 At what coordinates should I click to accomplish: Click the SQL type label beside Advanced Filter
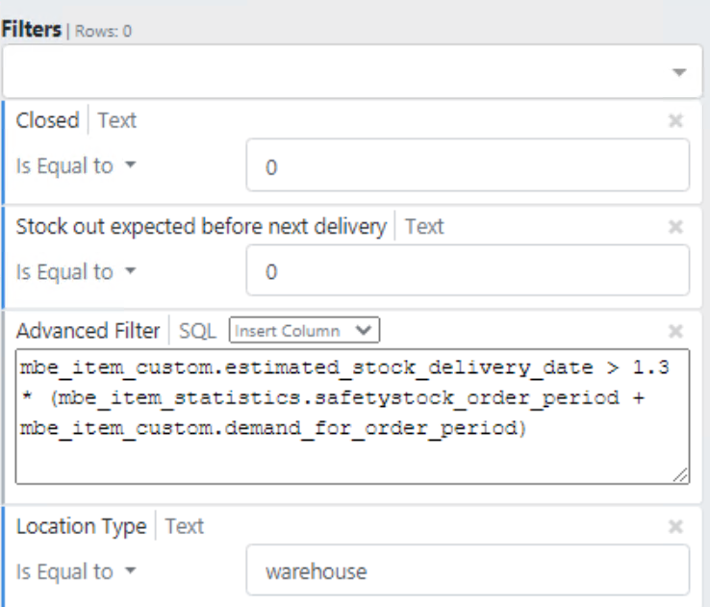[199, 331]
